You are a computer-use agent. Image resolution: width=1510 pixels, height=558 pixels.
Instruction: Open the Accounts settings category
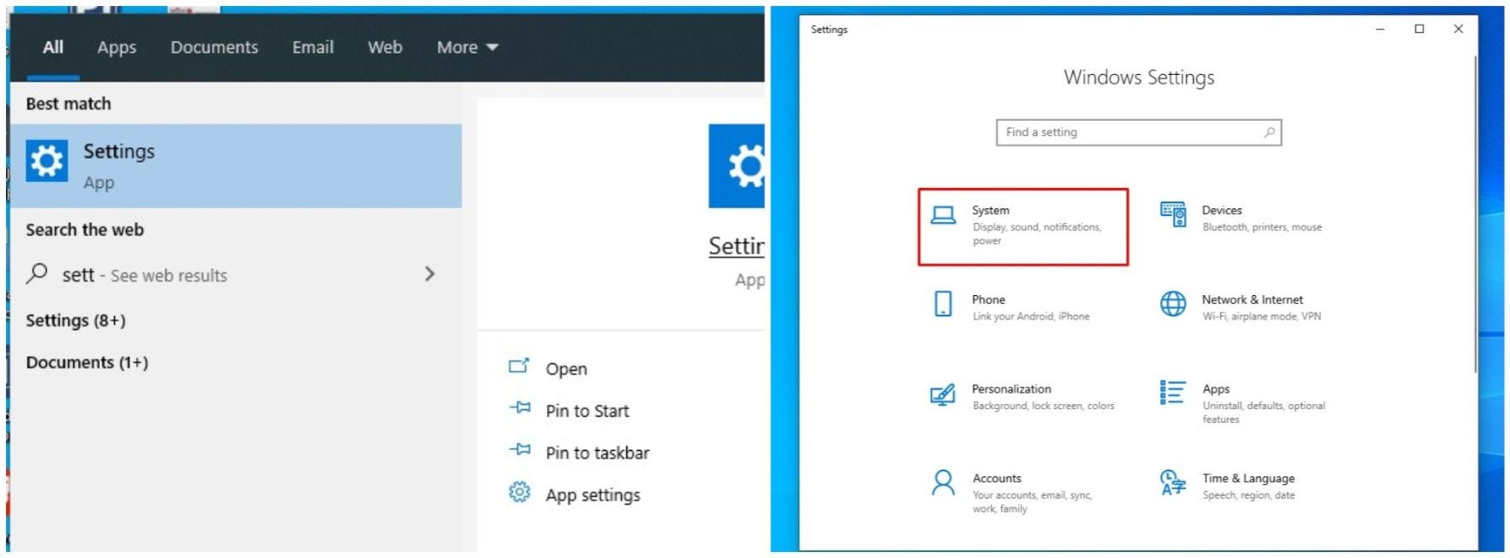pyautogui.click(x=1012, y=493)
